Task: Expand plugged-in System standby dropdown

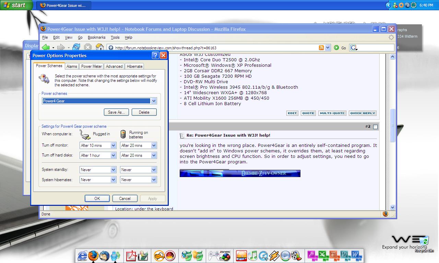Action: tap(113, 170)
